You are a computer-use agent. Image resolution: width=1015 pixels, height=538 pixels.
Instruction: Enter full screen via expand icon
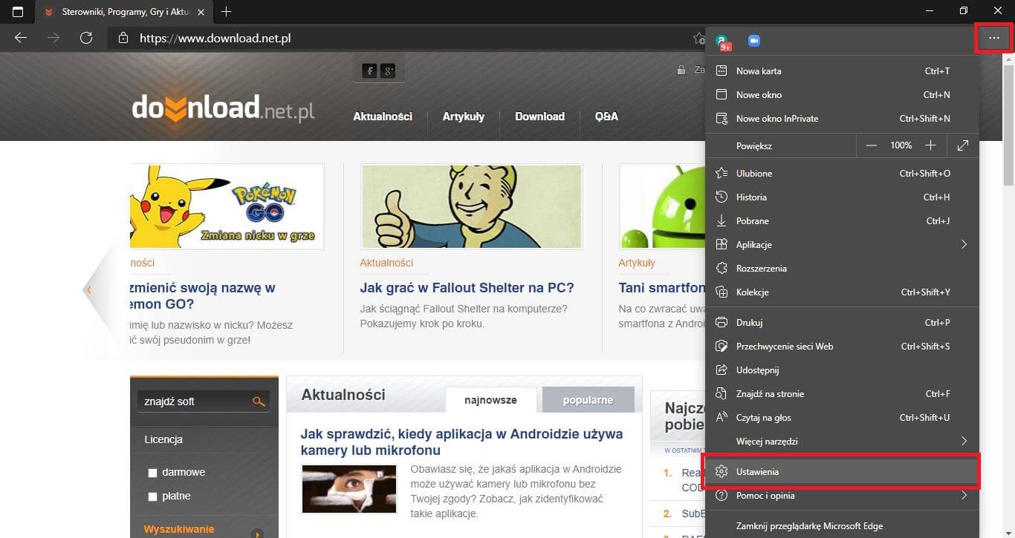[x=963, y=145]
